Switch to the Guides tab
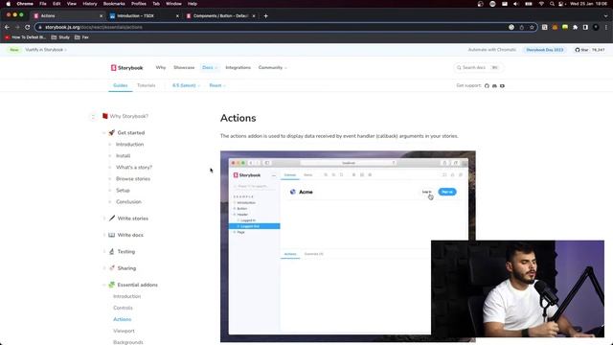Screen dimensions: 613x345 121,85
